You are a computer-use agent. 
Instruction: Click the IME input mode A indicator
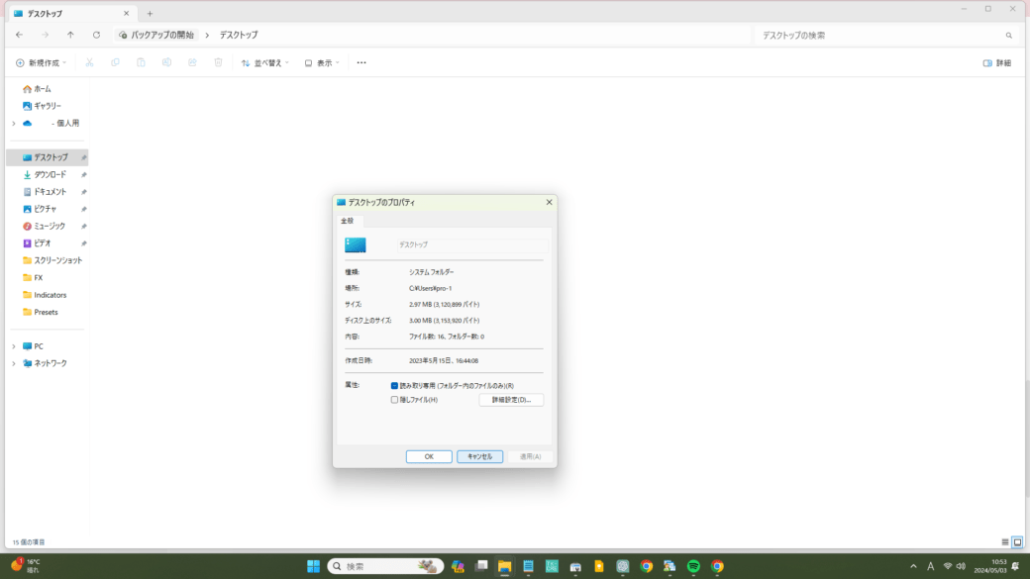coord(930,566)
